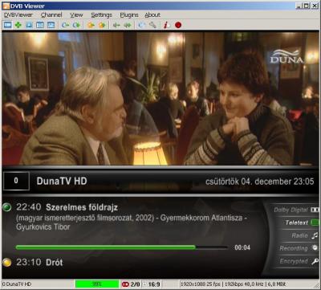Click the DunaTV HD channel name in OSD
Viewport: 321px width, 290px height.
[x=62, y=181]
